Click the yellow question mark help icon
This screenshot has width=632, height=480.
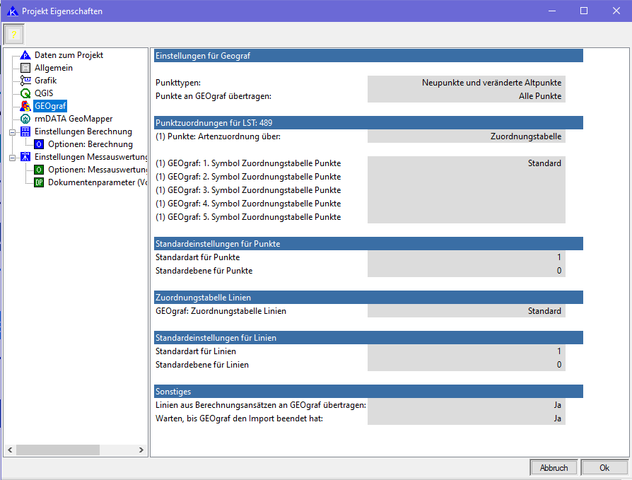[13, 34]
